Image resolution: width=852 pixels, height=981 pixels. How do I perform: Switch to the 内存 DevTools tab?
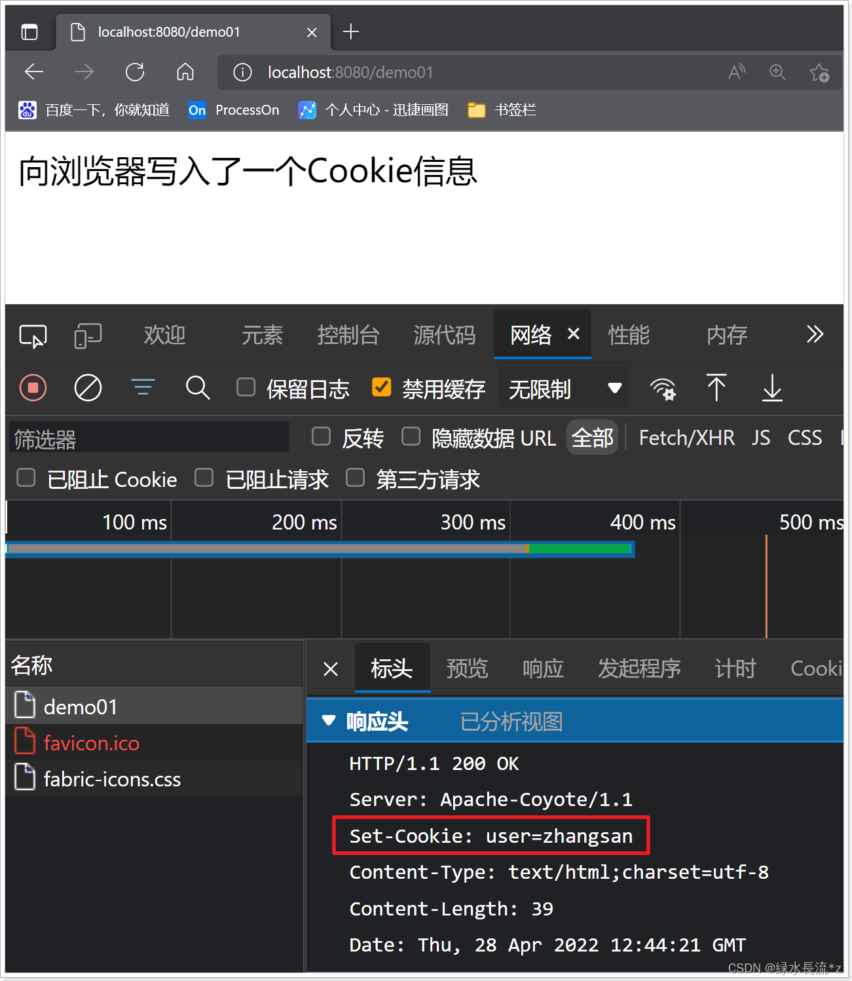tap(727, 336)
